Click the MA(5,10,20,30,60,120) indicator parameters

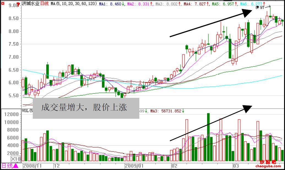pyautogui.click(x=74, y=4)
